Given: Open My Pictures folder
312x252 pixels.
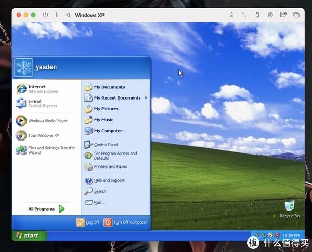Looking at the screenshot, I should pyautogui.click(x=115, y=109).
